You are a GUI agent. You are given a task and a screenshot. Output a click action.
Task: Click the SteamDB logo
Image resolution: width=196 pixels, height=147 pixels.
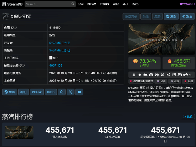point(12,4)
